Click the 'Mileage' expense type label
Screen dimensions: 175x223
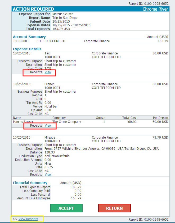click(50, 138)
